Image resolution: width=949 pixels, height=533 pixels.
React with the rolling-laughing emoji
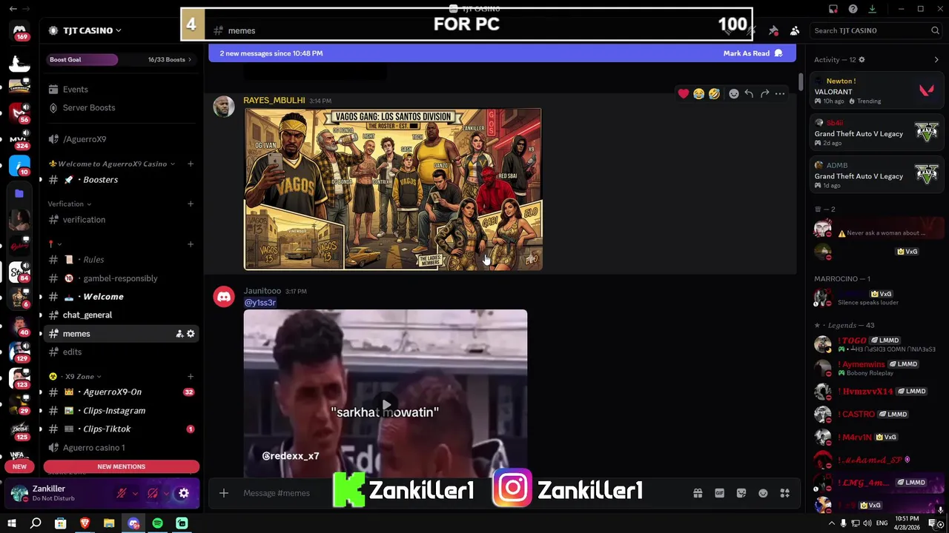(714, 94)
